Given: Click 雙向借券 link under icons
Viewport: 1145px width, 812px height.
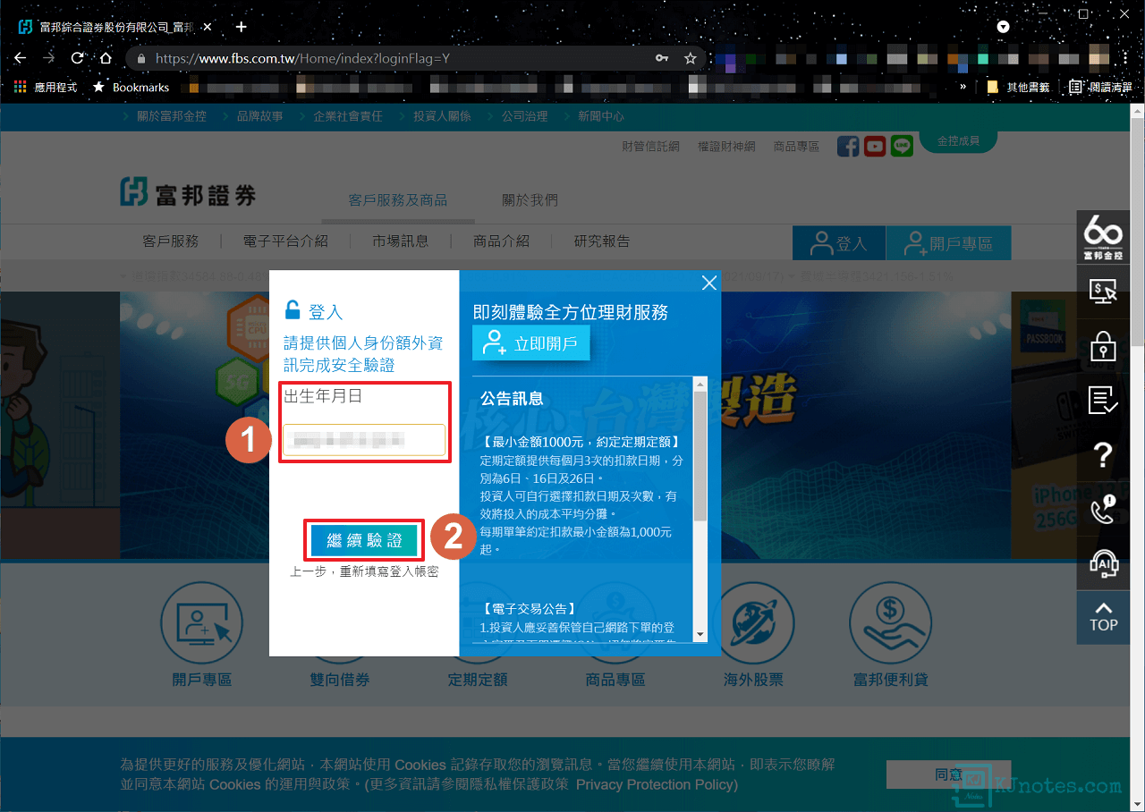Looking at the screenshot, I should pyautogui.click(x=340, y=680).
